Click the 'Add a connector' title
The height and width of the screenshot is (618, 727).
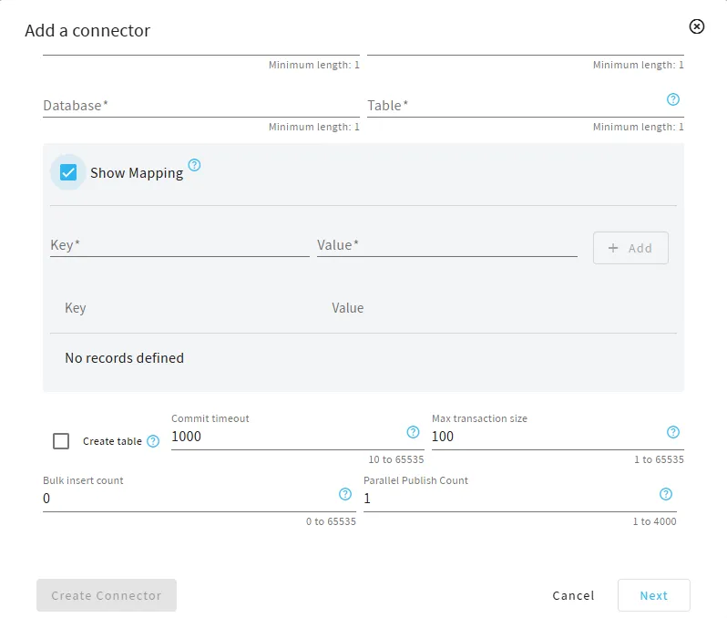[87, 31]
